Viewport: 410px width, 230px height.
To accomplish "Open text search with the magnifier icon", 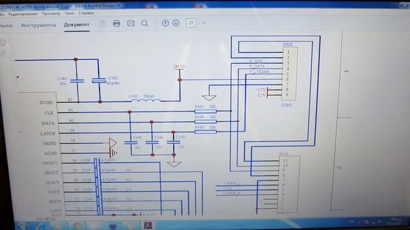I will click(x=145, y=24).
